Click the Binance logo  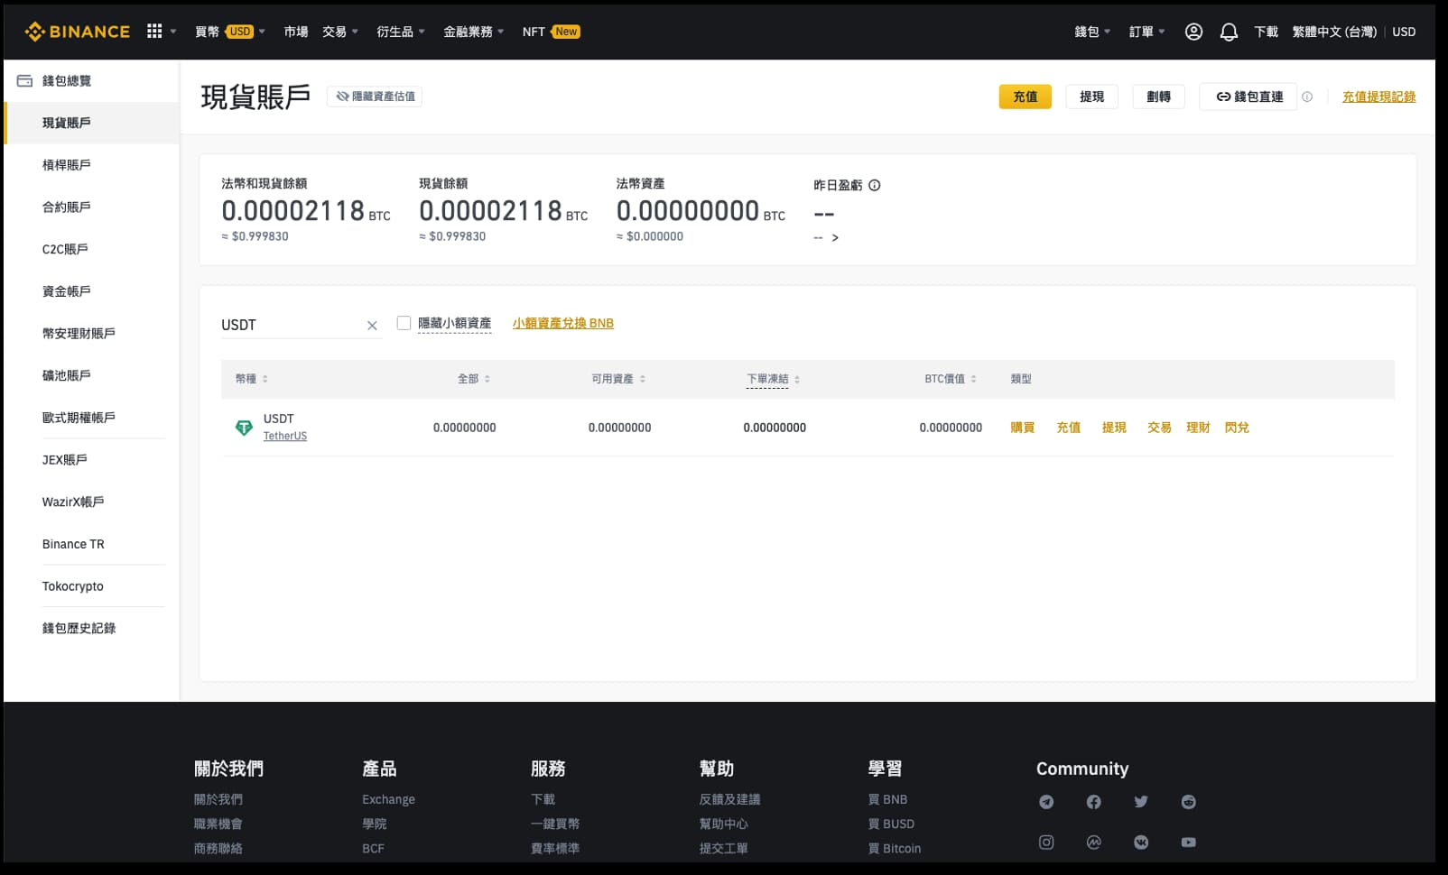(77, 31)
